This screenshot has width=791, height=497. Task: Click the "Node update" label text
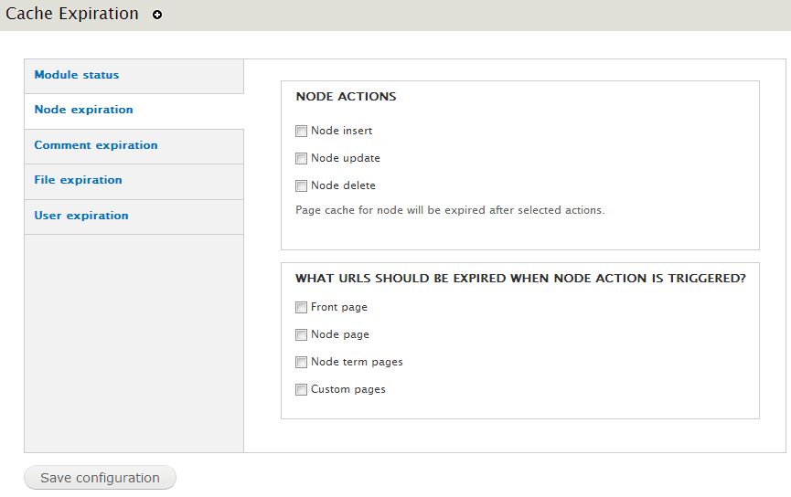pos(346,158)
